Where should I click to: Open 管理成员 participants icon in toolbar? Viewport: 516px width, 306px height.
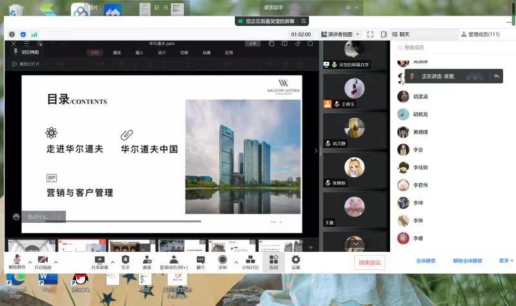pyautogui.click(x=174, y=260)
